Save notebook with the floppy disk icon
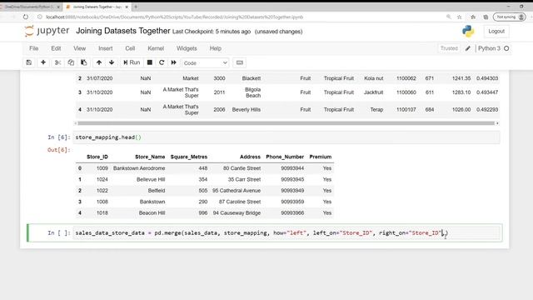The image size is (533, 300). coord(29,62)
